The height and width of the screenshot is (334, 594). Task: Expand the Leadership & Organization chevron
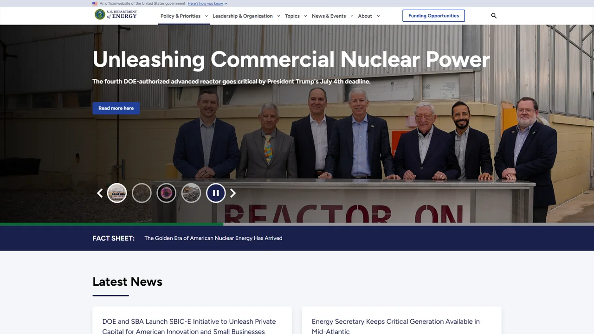278,16
